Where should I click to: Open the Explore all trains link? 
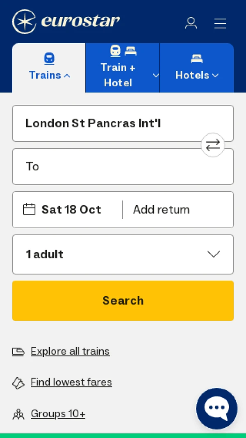coord(70,352)
